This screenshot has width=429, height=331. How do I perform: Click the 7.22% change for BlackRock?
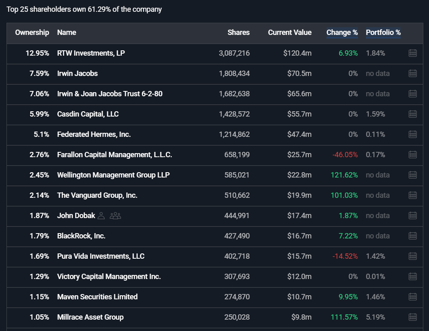click(x=348, y=236)
